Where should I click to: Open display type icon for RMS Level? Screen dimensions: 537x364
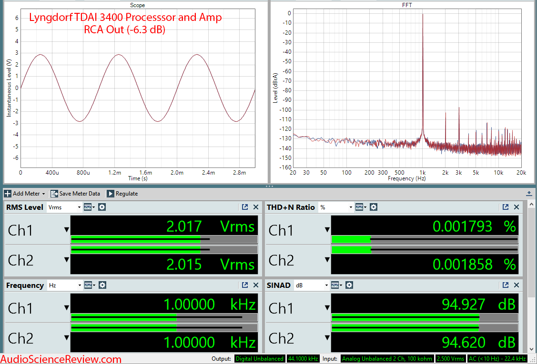(89, 207)
